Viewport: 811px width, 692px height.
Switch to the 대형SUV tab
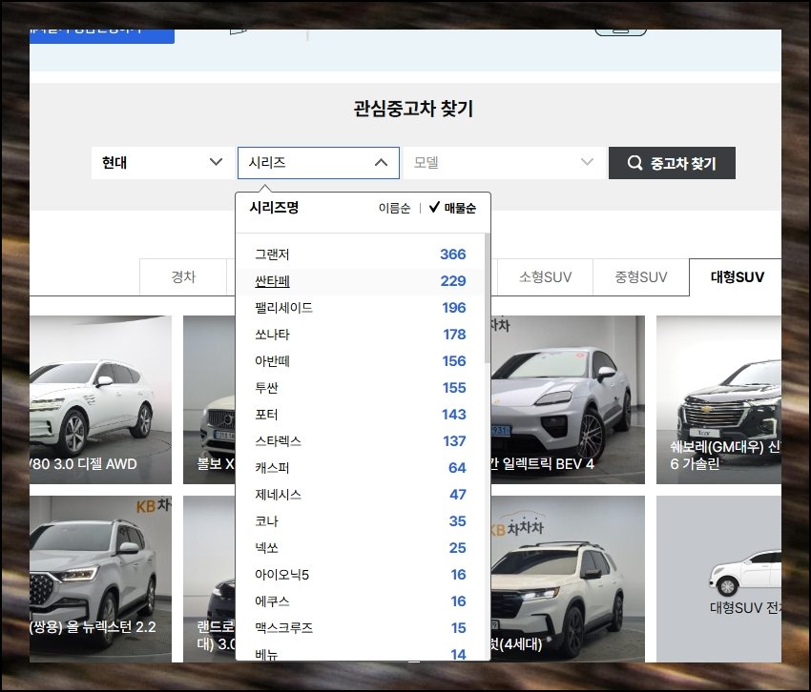coord(736,277)
